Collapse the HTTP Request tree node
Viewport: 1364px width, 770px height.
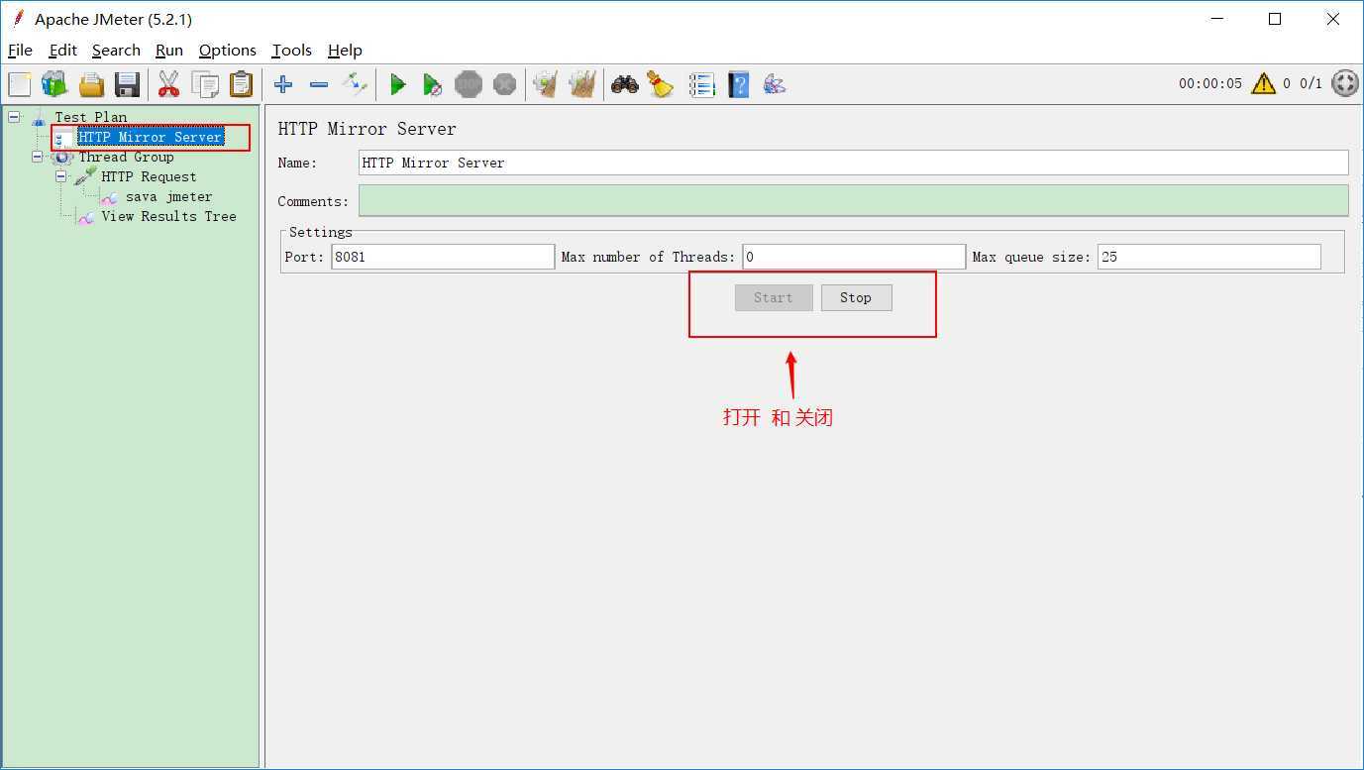point(61,176)
